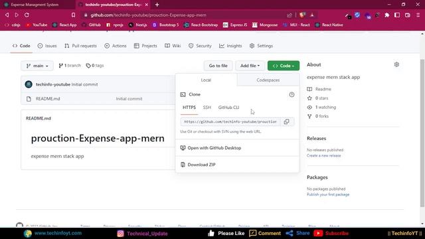Open the Bootstrap 5 bookmark
Image resolution: width=425 pixels, height=239 pixels.
[165, 25]
